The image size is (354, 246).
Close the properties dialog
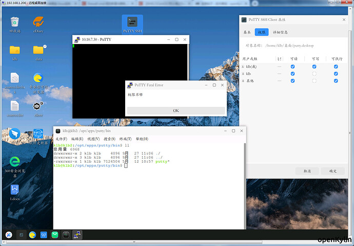344,20
